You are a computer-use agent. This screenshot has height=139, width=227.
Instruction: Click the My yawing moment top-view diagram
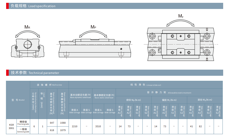point(180,44)
